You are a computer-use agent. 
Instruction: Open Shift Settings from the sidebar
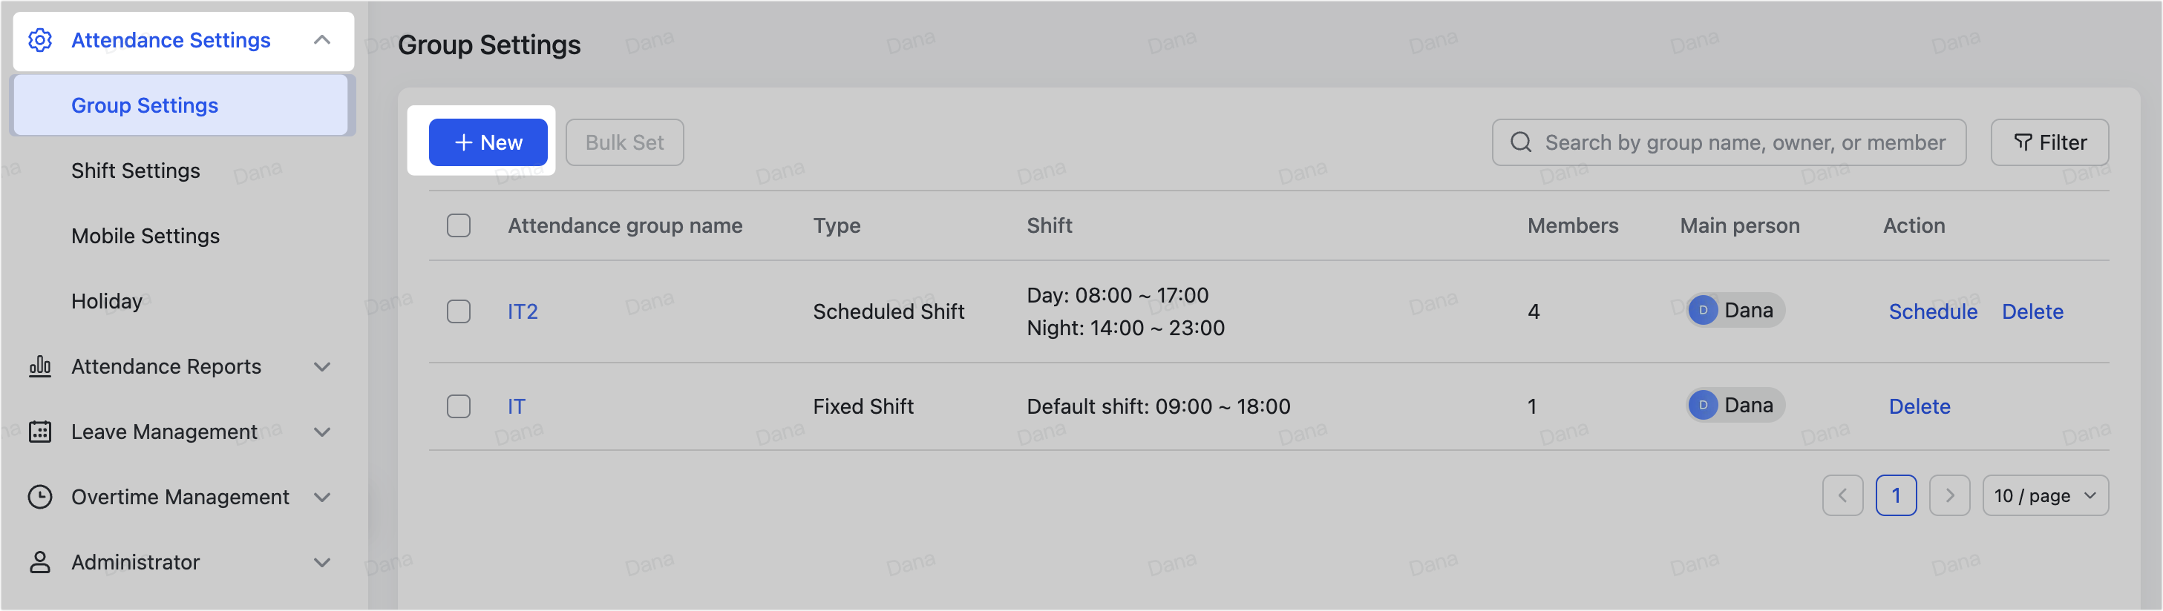click(x=135, y=171)
